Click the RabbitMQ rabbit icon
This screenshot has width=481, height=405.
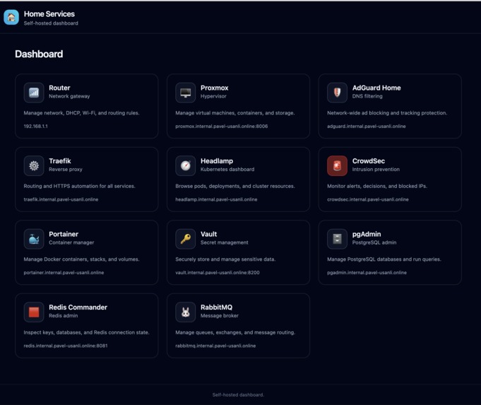185,312
